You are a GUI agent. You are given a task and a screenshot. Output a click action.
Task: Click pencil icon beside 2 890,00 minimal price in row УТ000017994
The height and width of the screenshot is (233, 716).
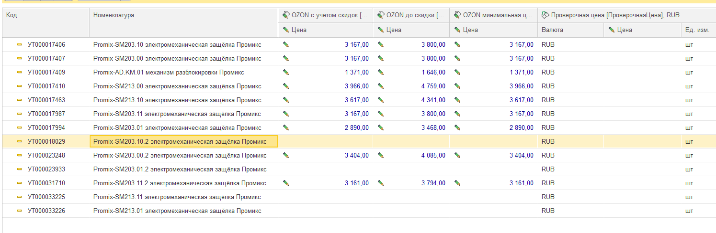point(457,128)
